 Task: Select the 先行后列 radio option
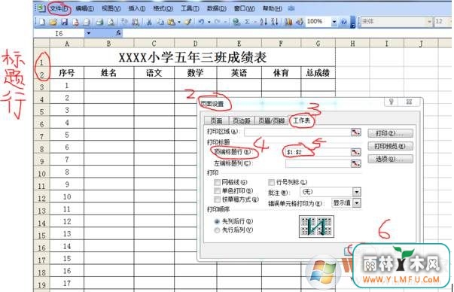coord(217,230)
